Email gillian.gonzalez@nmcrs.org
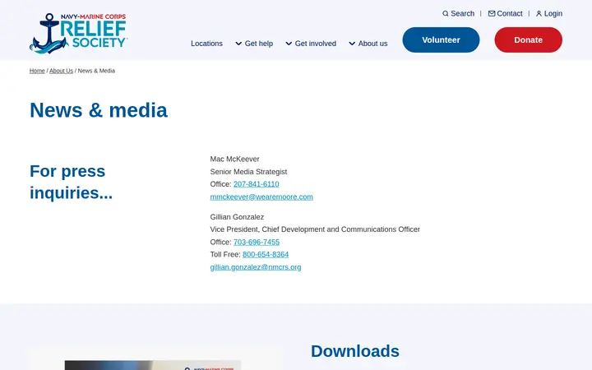Screen dimensions: 592x370 [x=256, y=267]
